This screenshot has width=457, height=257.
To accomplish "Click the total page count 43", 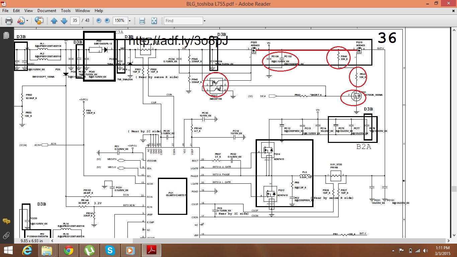I will point(87,21).
